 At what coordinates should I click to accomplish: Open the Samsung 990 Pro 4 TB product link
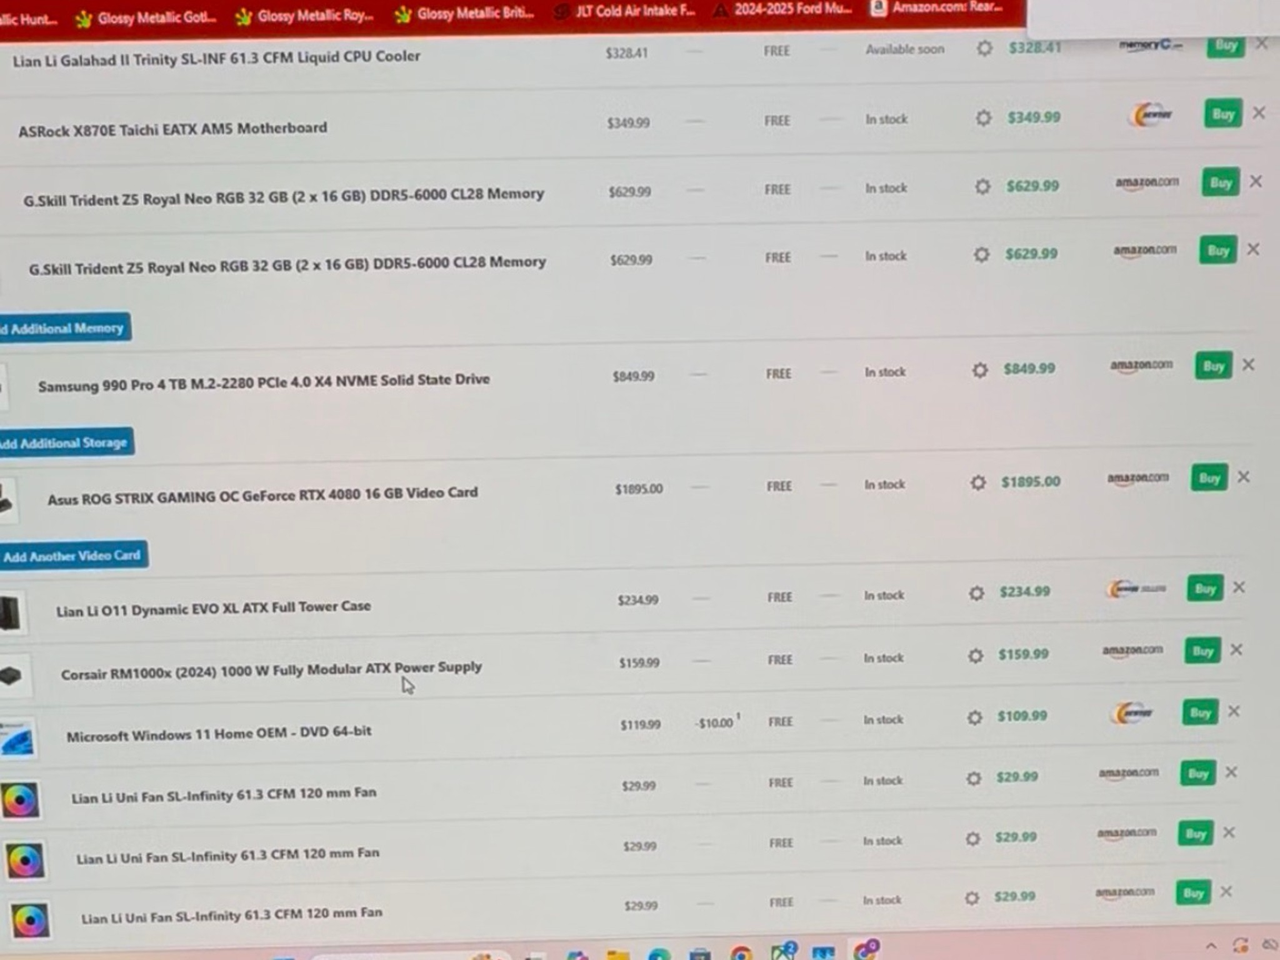click(x=264, y=382)
